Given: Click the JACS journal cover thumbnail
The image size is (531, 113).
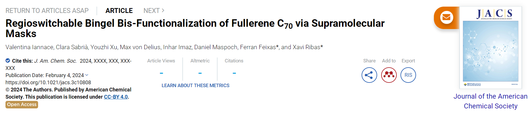Looking at the screenshot, I should pyautogui.click(x=490, y=47).
